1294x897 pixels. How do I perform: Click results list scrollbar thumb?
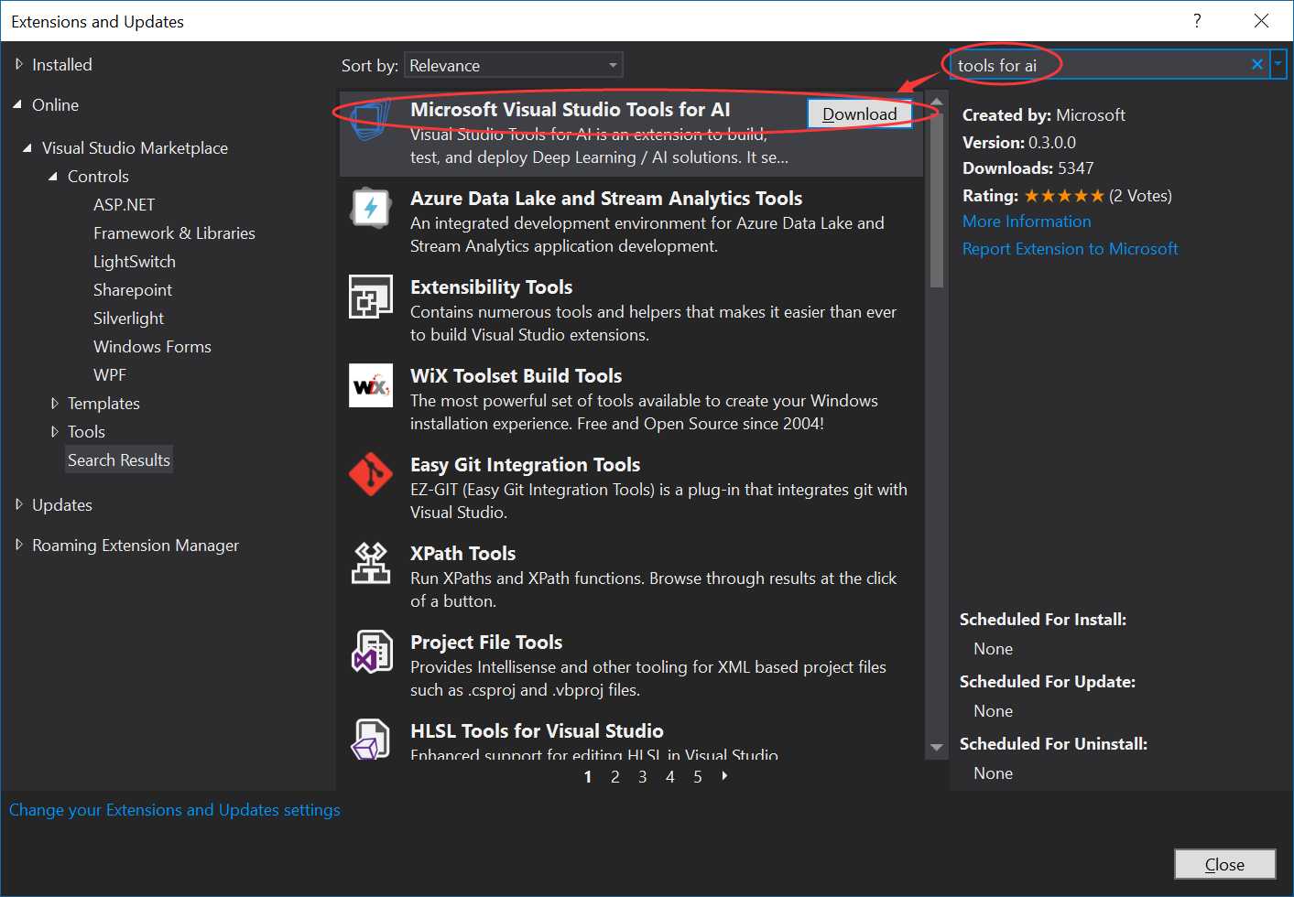click(936, 200)
